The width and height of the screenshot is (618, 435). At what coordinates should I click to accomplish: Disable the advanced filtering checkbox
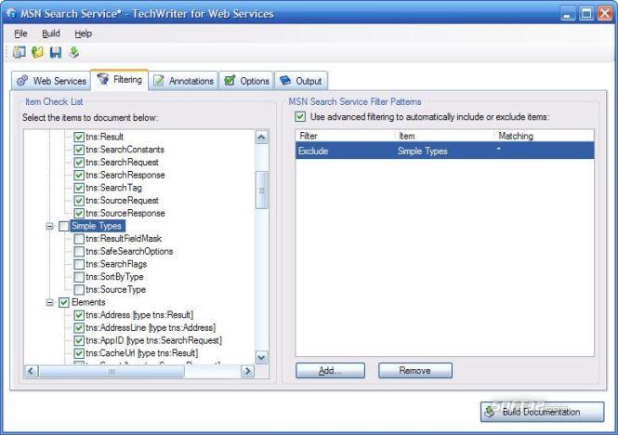[300, 117]
